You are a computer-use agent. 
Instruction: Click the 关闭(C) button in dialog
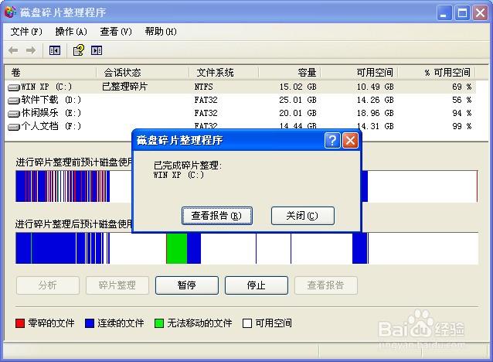click(x=302, y=216)
